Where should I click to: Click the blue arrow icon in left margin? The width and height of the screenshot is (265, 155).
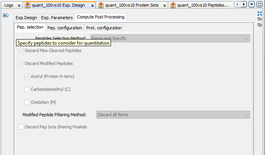[6, 15]
